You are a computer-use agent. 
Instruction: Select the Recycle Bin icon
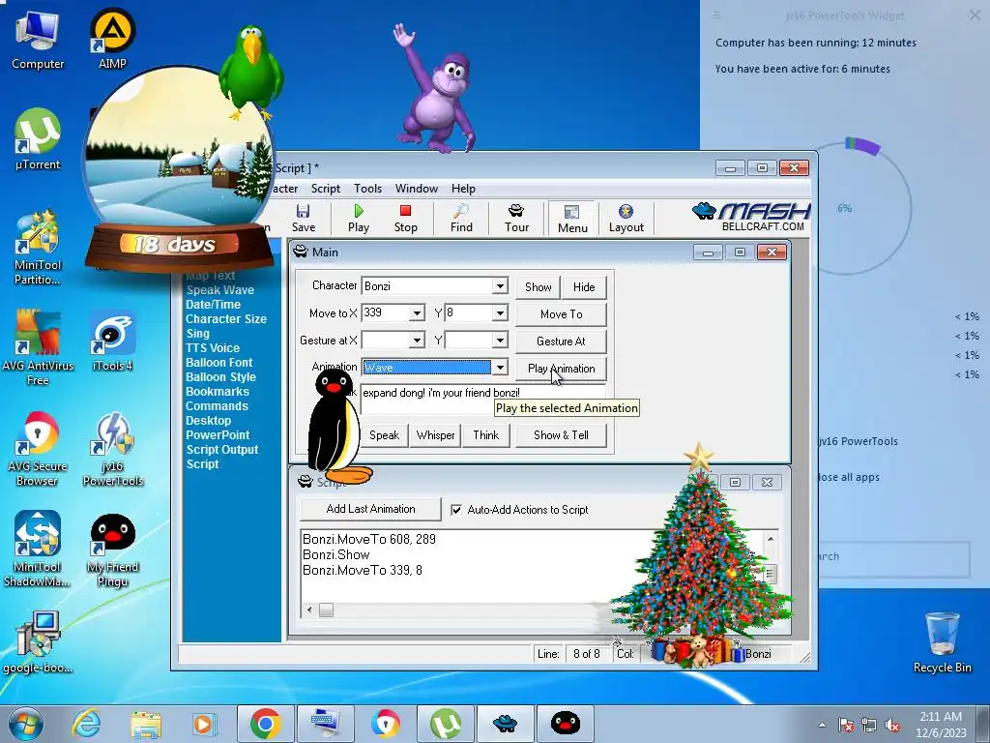942,643
